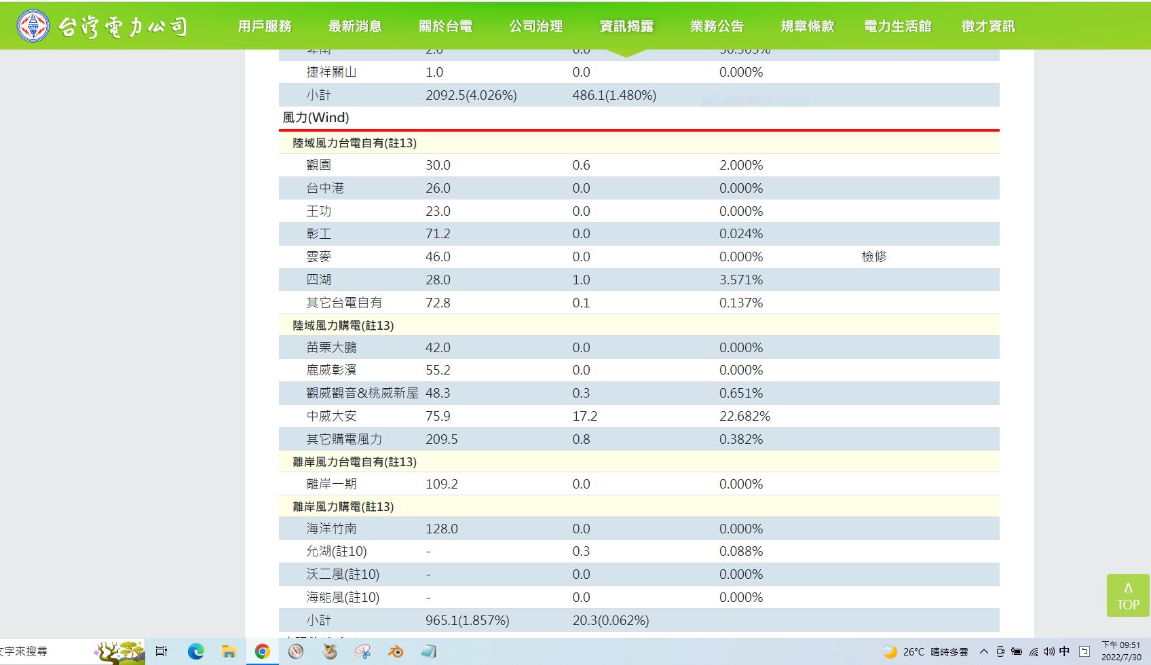Click the 中威大安 row name
This screenshot has width=1151, height=665.
[331, 416]
